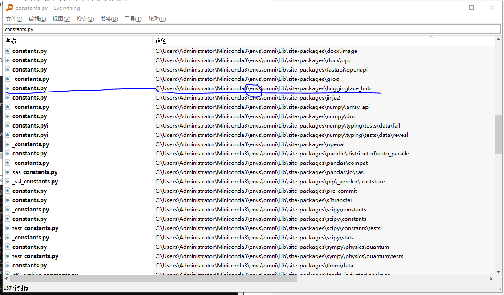Select file icon of _constants.py in pandas\compat

pos(8,163)
